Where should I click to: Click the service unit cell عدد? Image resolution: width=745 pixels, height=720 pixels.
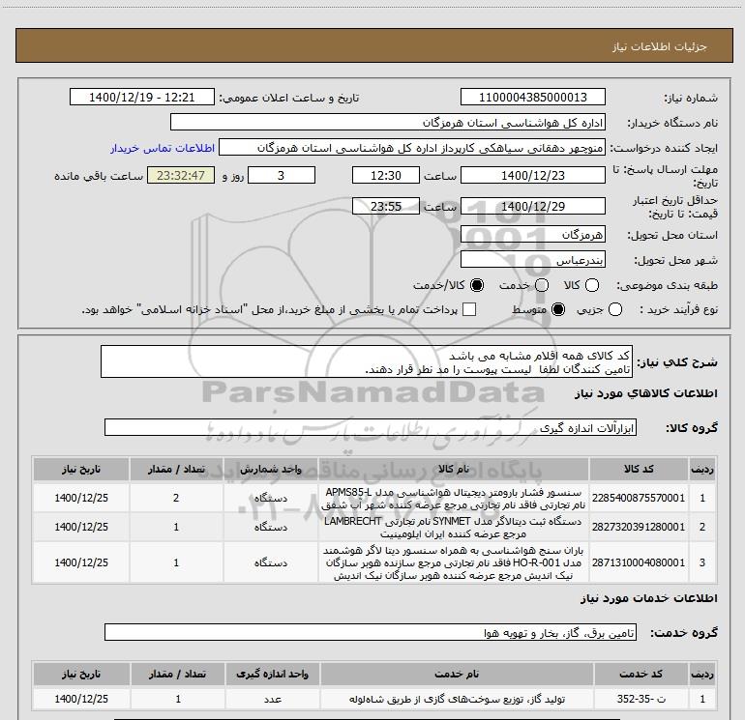point(272,699)
